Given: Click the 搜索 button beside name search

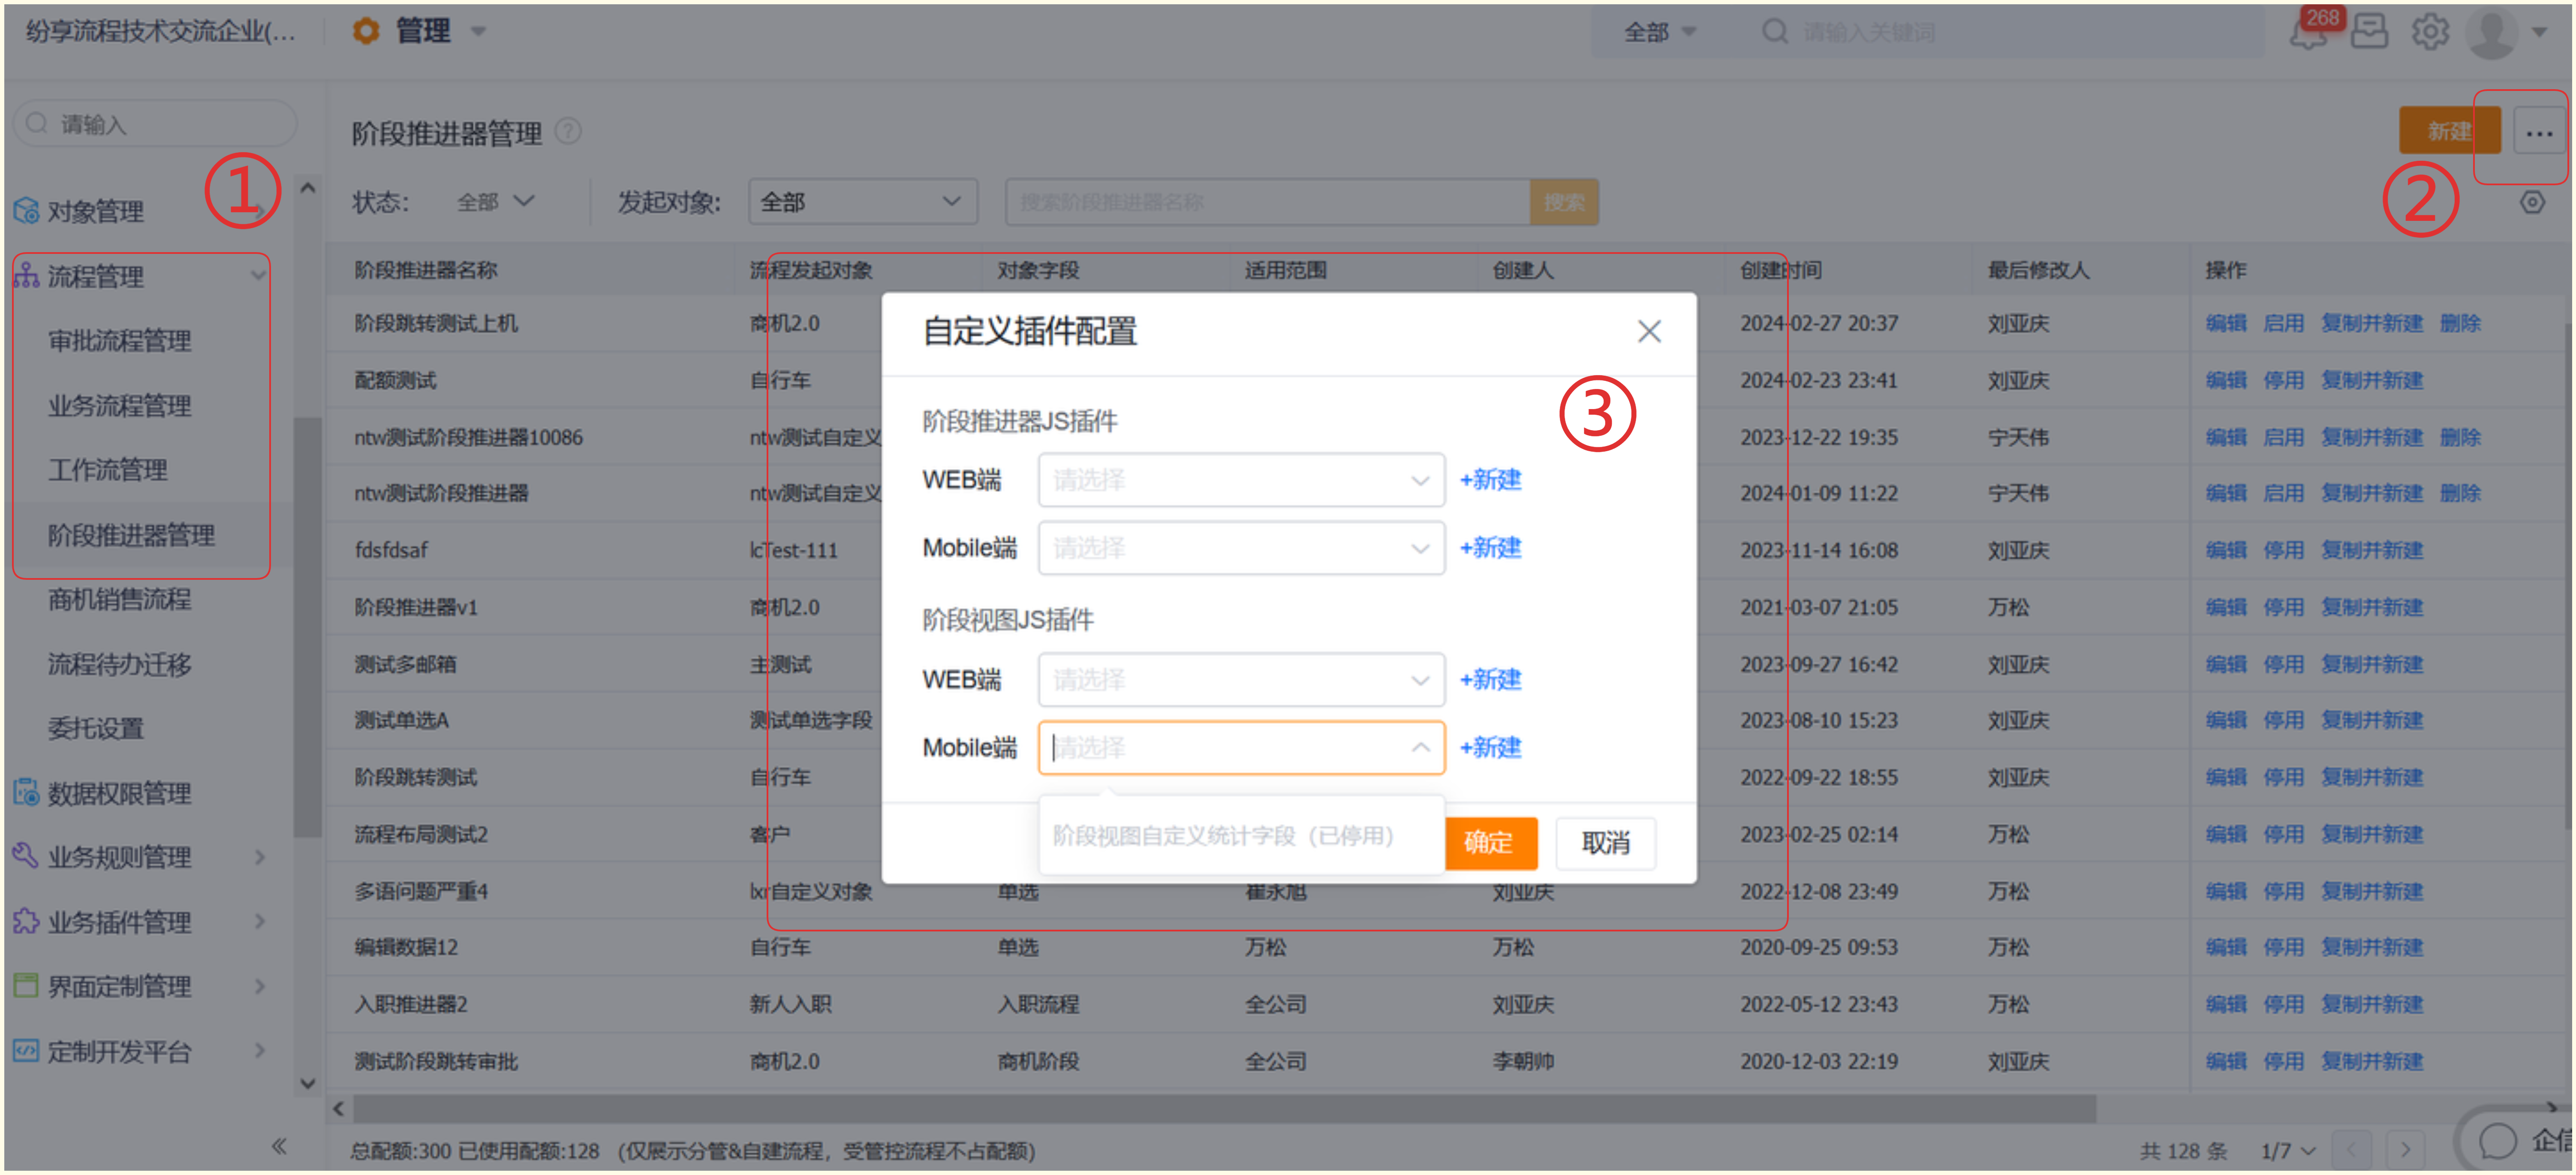Looking at the screenshot, I should point(1564,202).
